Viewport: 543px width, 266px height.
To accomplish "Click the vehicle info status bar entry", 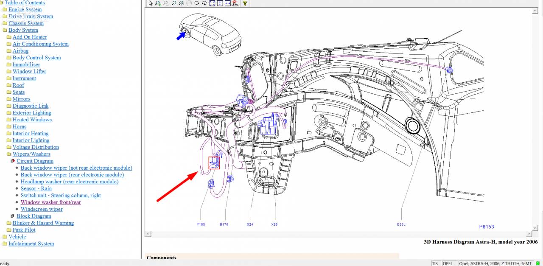I will 495,263.
